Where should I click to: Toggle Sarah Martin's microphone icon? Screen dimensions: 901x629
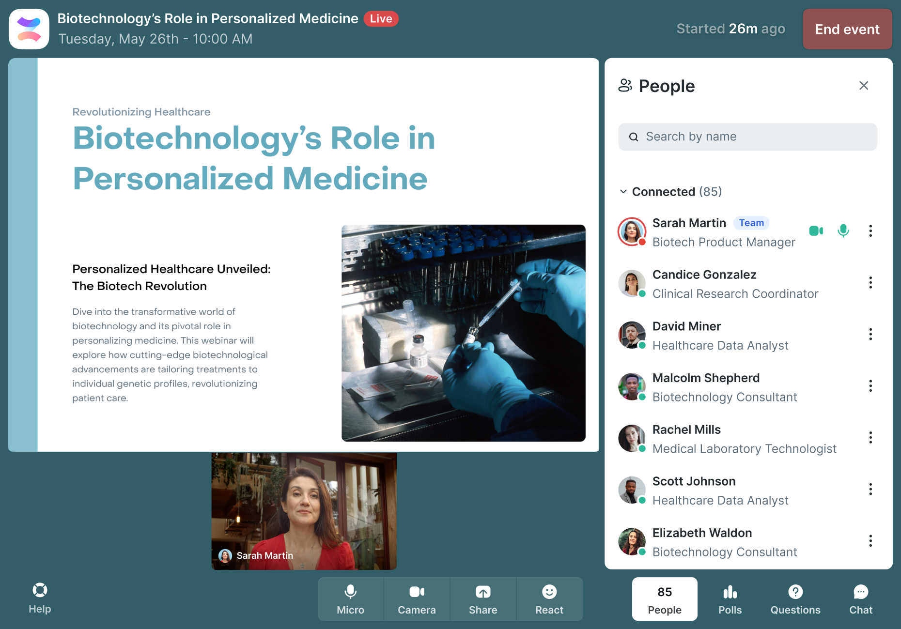click(843, 231)
